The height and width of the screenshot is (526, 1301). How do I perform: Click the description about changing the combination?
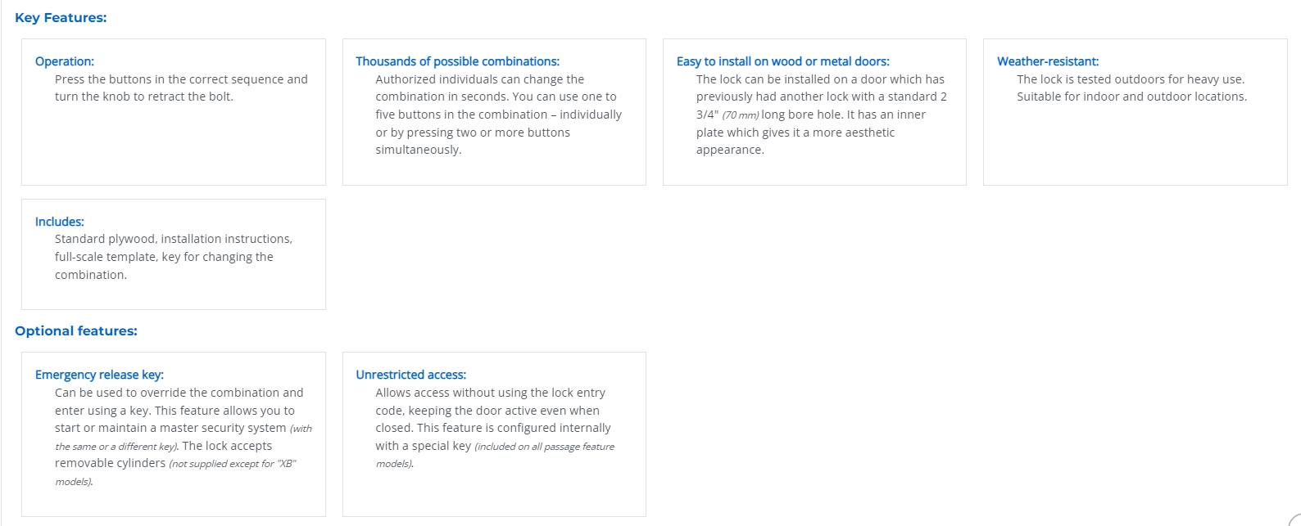(498, 115)
